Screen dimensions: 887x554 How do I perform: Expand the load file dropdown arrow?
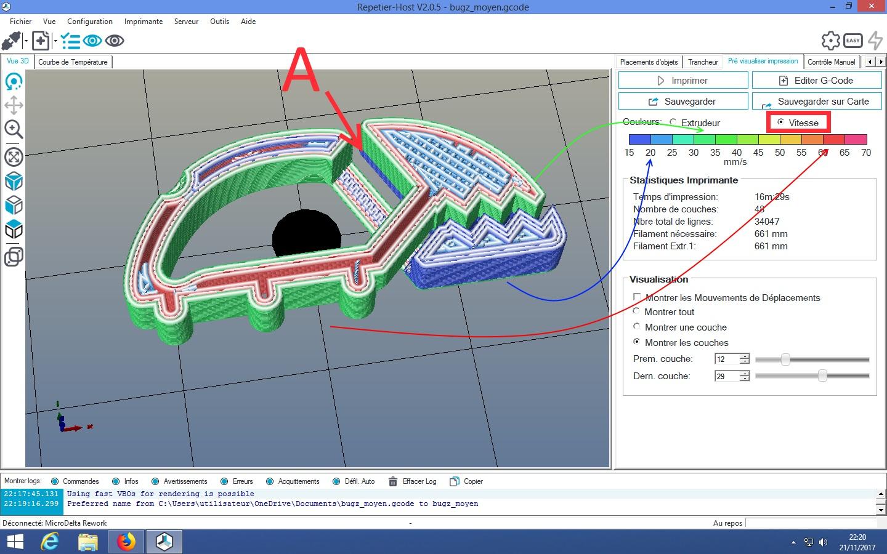click(x=55, y=41)
